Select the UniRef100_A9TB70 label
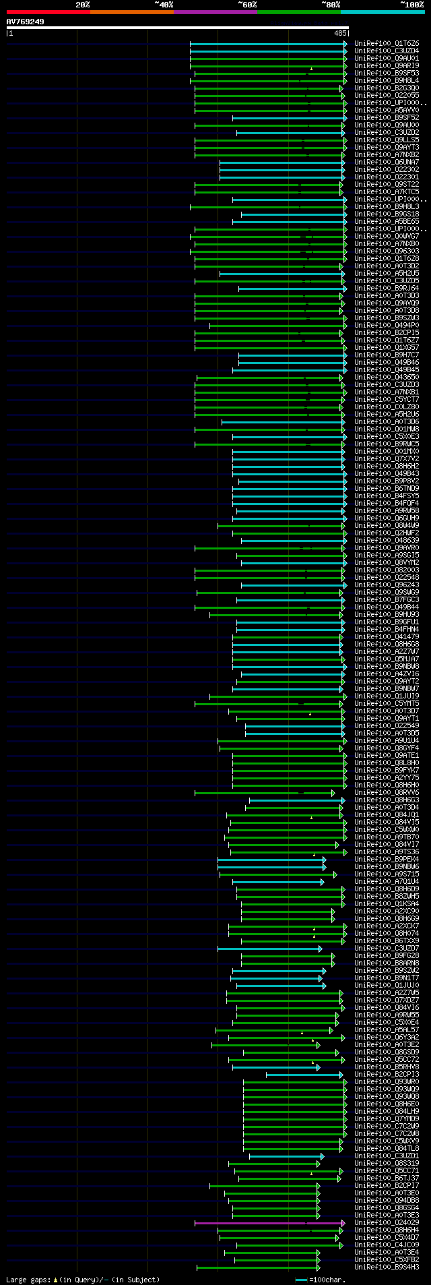Screen dimensions: 431x1285 [387, 837]
